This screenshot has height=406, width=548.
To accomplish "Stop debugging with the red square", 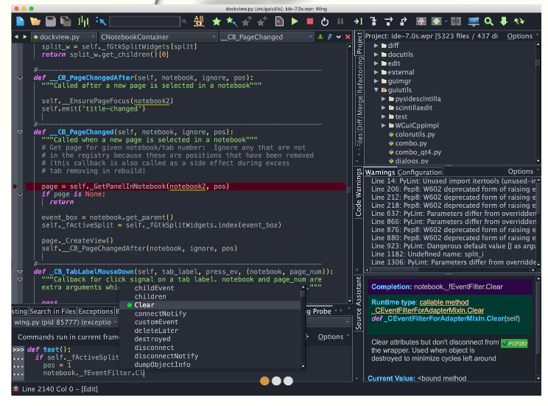I will point(309,21).
